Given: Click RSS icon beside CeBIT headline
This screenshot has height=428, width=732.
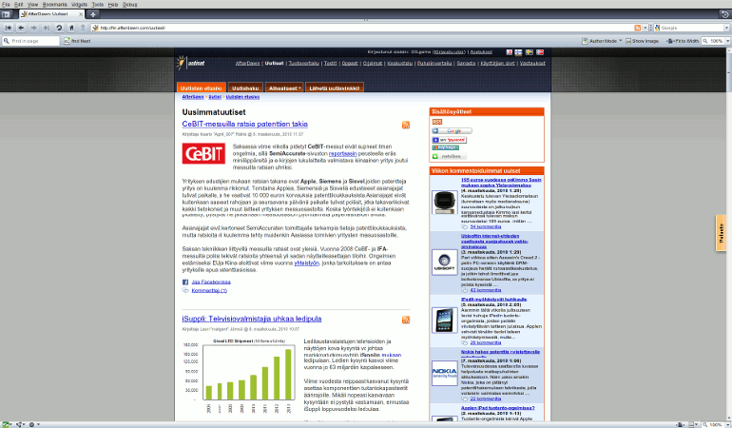Looking at the screenshot, I should (x=406, y=125).
